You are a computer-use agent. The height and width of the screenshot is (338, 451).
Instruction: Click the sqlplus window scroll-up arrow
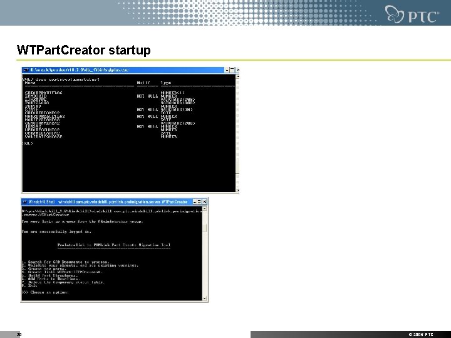point(237,77)
